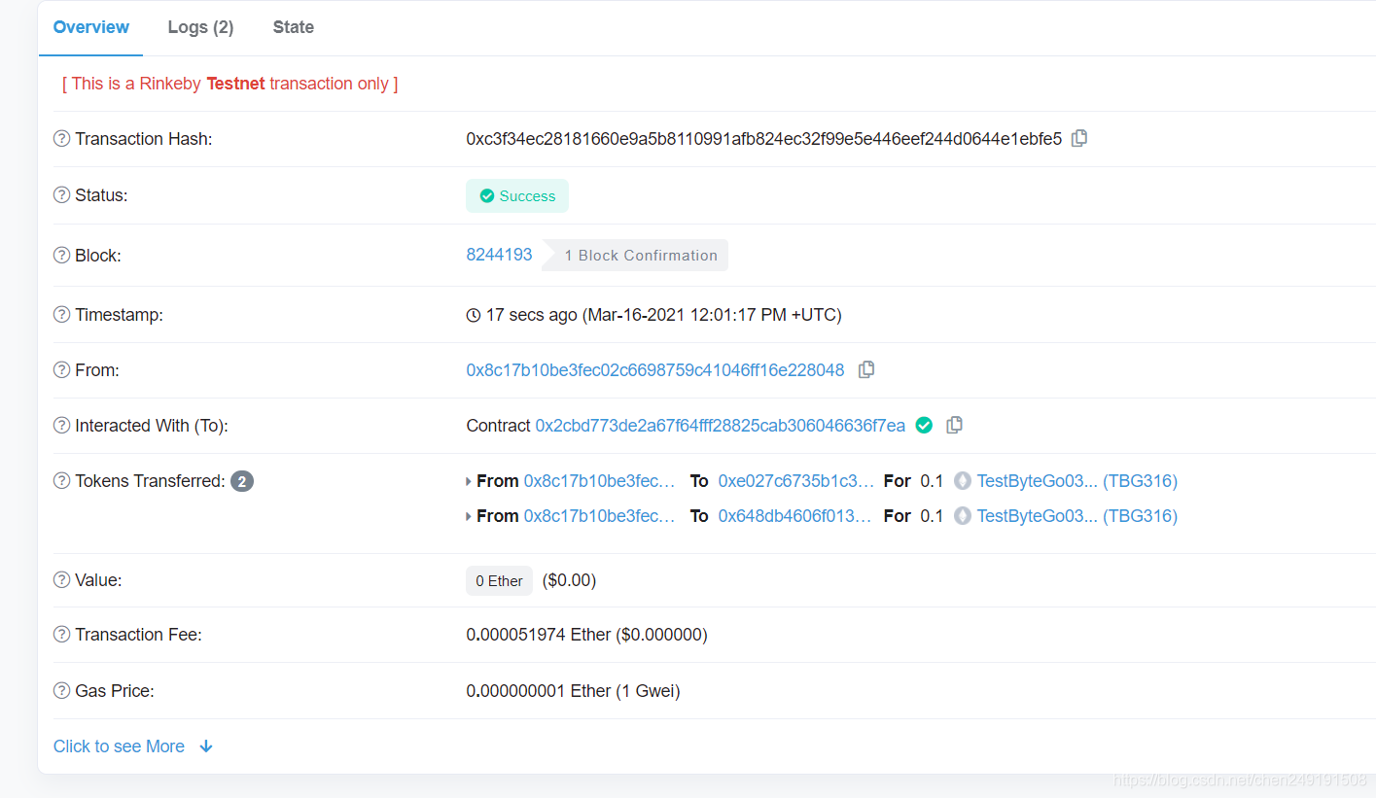Select the transaction hash text

click(x=764, y=139)
